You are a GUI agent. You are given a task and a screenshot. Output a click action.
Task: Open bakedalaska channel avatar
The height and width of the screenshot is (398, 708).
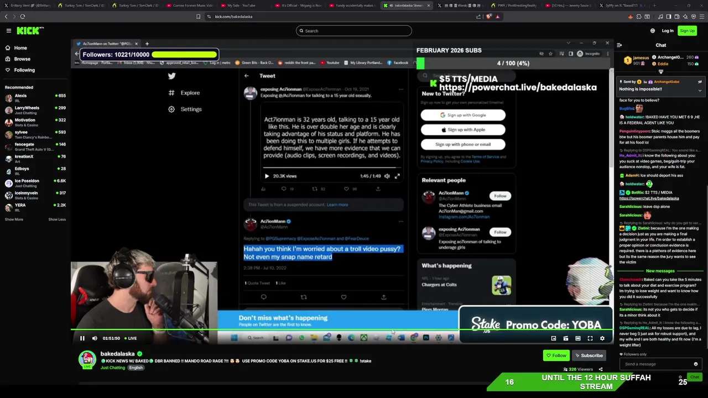(x=87, y=359)
